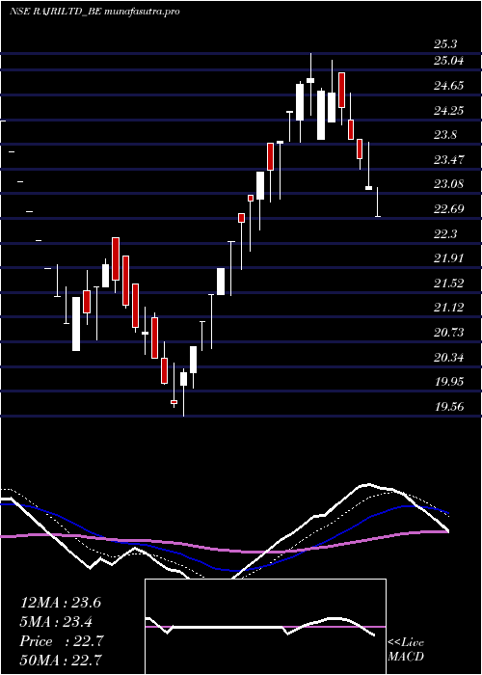Image resolution: width=482 pixels, height=675 pixels.
Task: Click the 25.04 price level label
Action: point(448,61)
